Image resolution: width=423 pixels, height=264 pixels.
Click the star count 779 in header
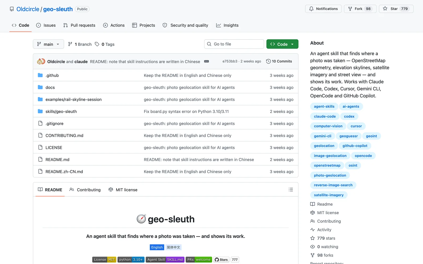(x=404, y=9)
